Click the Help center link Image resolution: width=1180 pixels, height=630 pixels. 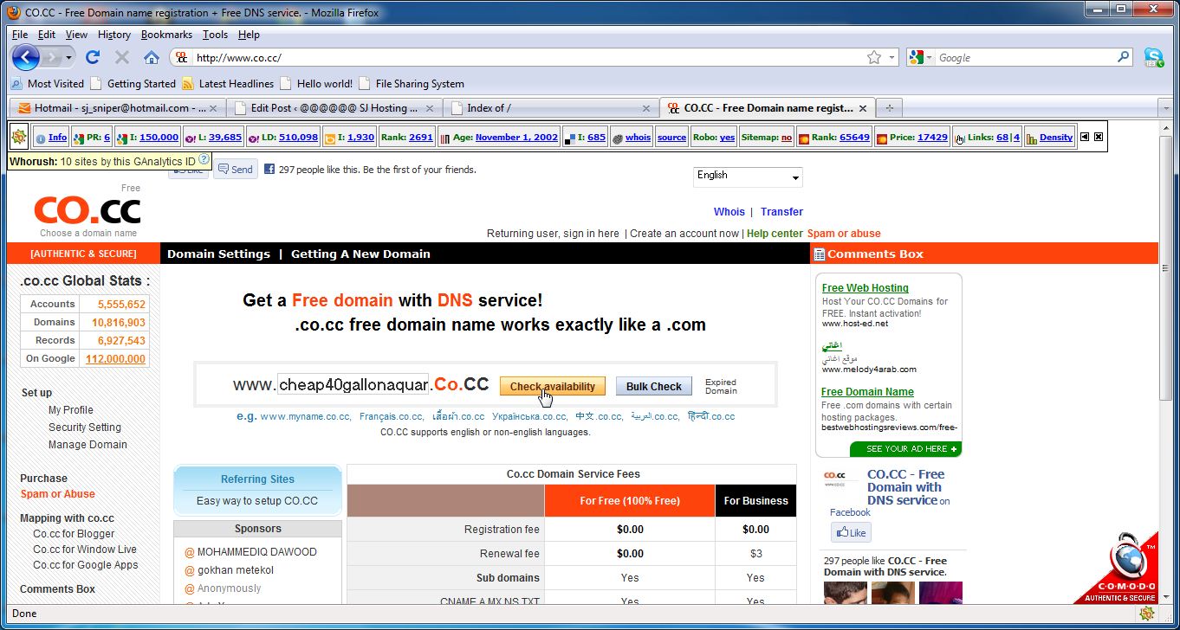775,234
